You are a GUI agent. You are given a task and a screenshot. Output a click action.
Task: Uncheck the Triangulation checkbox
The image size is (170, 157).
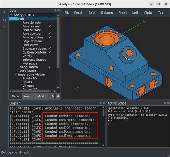pyautogui.click(x=49, y=67)
